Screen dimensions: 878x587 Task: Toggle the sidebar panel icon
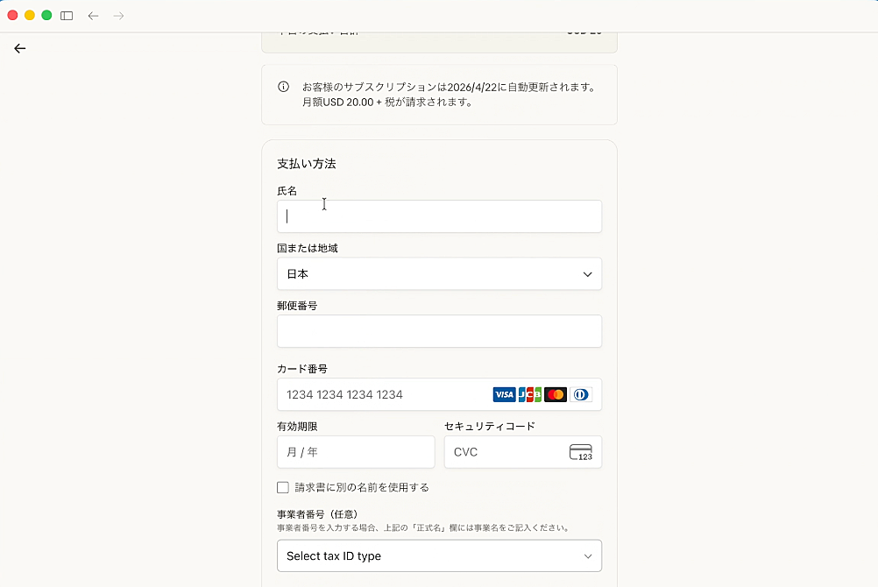pos(67,16)
